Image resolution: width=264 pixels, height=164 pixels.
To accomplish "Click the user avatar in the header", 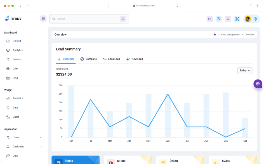I will click(247, 19).
